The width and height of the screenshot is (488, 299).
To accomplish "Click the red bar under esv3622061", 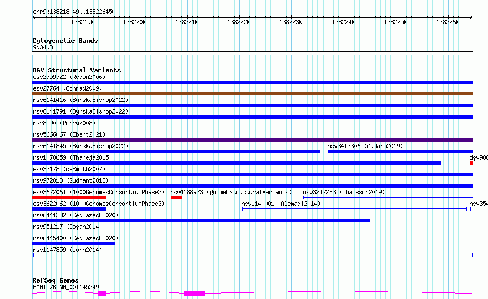I will (x=70, y=198).
